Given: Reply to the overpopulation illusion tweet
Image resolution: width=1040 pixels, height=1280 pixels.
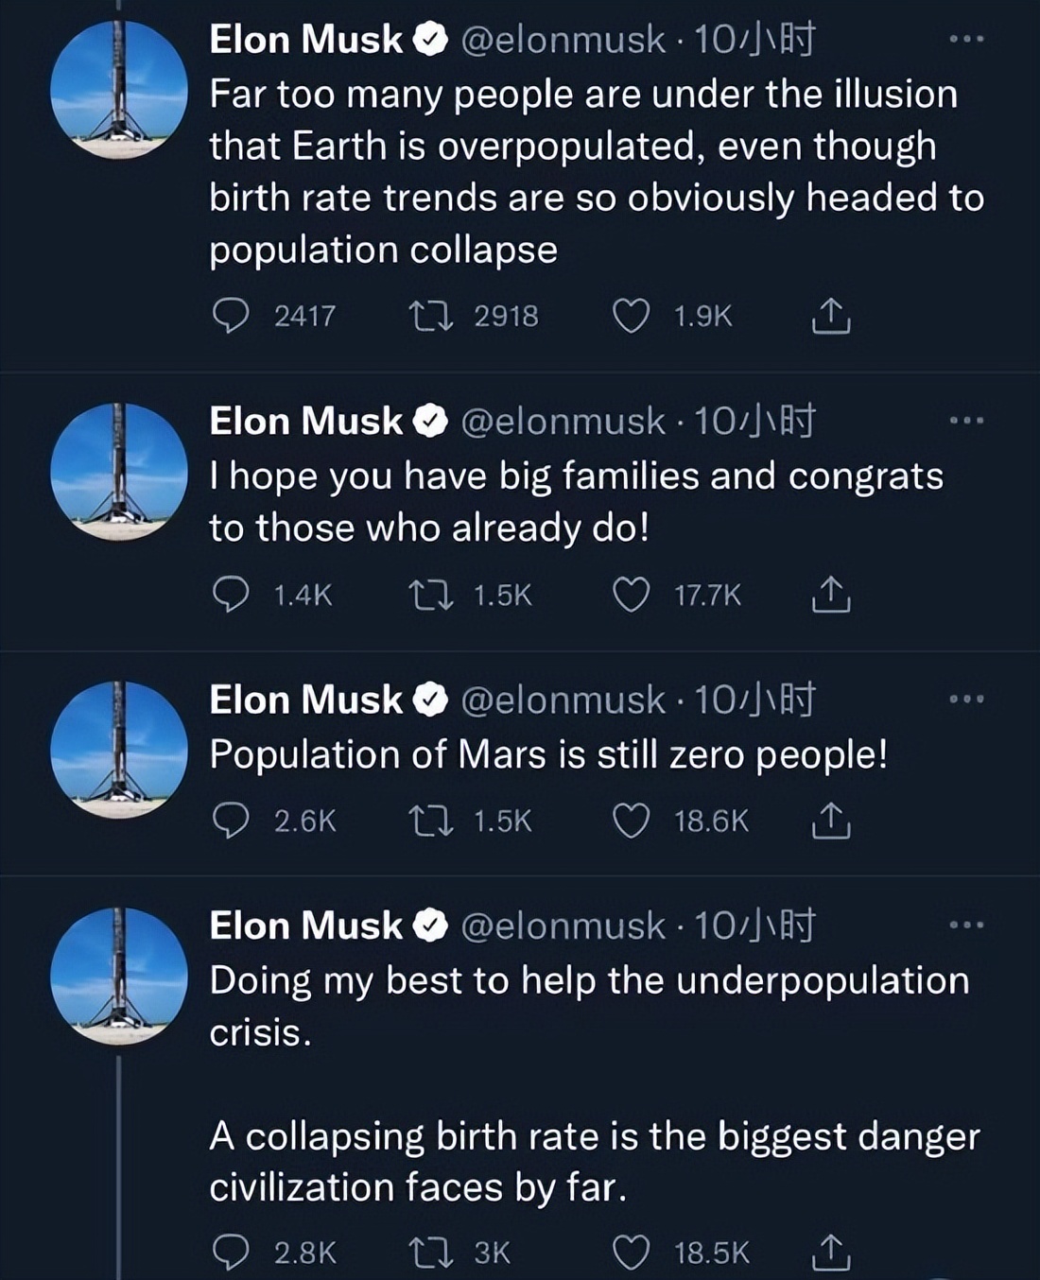Looking at the screenshot, I should click(x=230, y=316).
